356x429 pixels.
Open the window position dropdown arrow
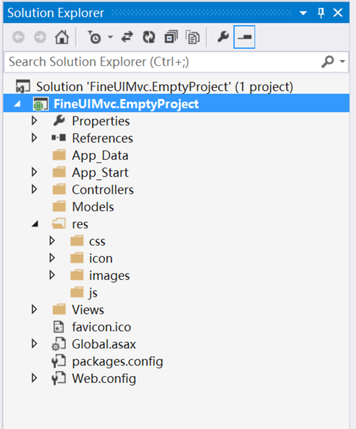point(303,13)
